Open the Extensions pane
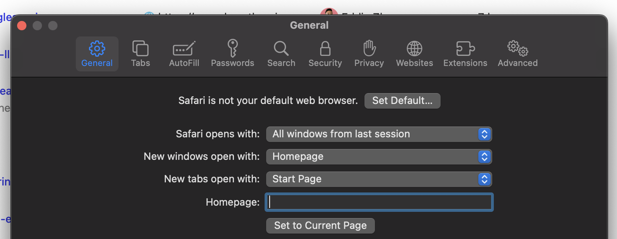The width and height of the screenshot is (617, 239). (x=465, y=54)
